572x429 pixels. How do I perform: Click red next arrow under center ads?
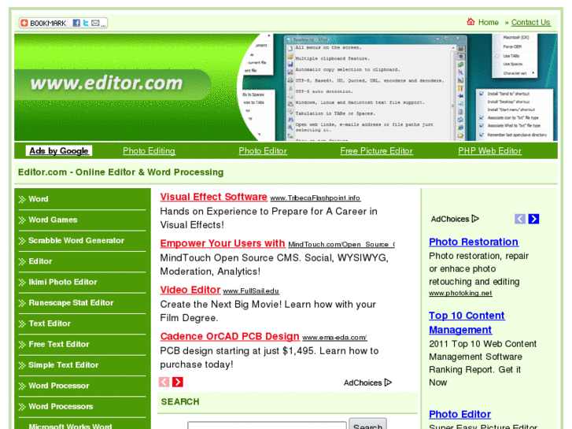tap(178, 382)
